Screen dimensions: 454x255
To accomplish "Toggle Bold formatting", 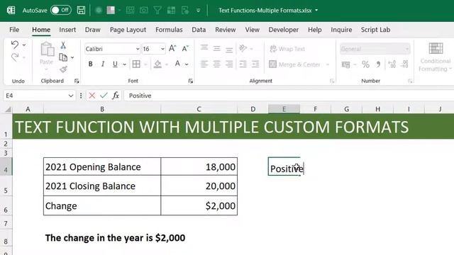I will [x=90, y=64].
